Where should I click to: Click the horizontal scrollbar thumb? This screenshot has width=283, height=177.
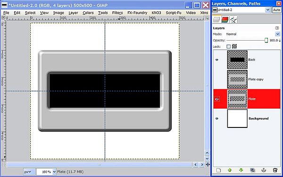(x=99, y=165)
